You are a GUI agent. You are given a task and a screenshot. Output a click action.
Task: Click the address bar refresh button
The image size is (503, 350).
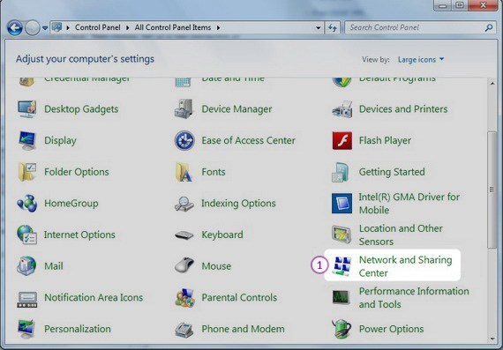pyautogui.click(x=333, y=28)
